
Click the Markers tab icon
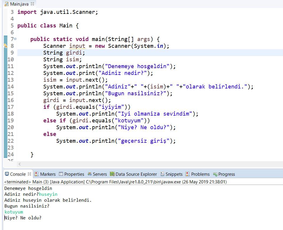37,174
